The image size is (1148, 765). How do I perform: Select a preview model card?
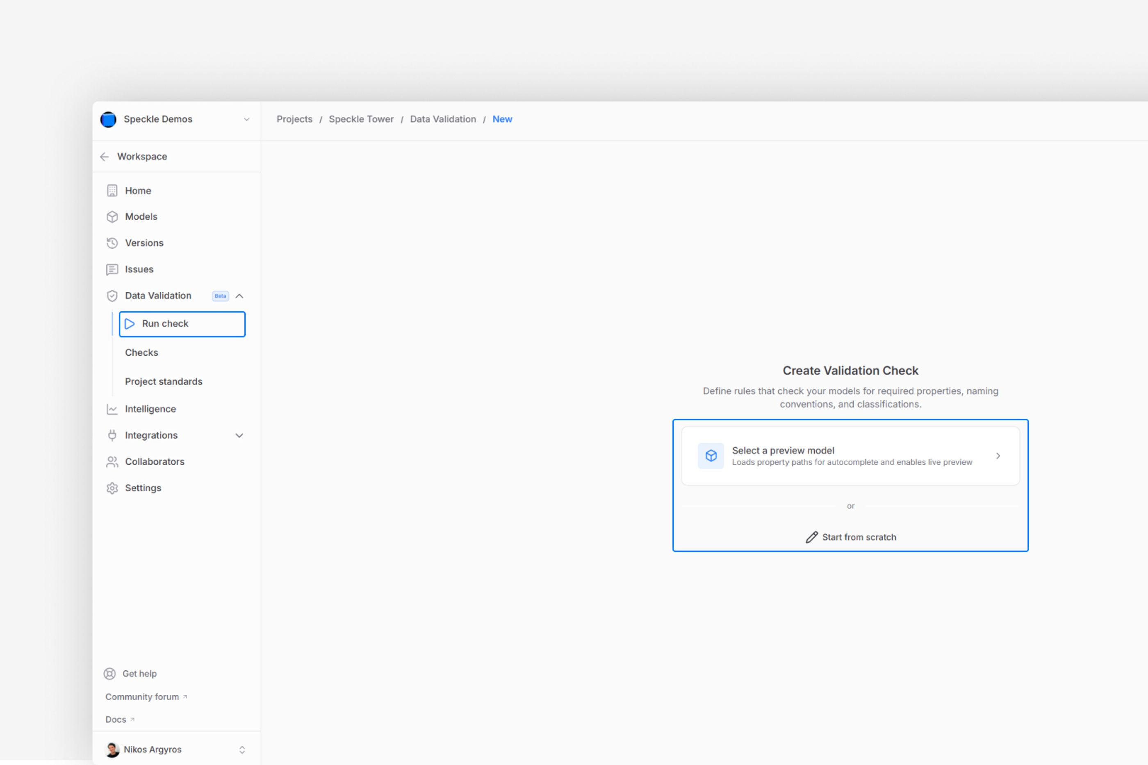pyautogui.click(x=850, y=456)
